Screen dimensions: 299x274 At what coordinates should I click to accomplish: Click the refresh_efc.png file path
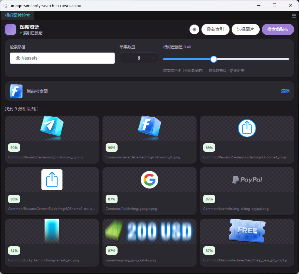[x=44, y=260]
